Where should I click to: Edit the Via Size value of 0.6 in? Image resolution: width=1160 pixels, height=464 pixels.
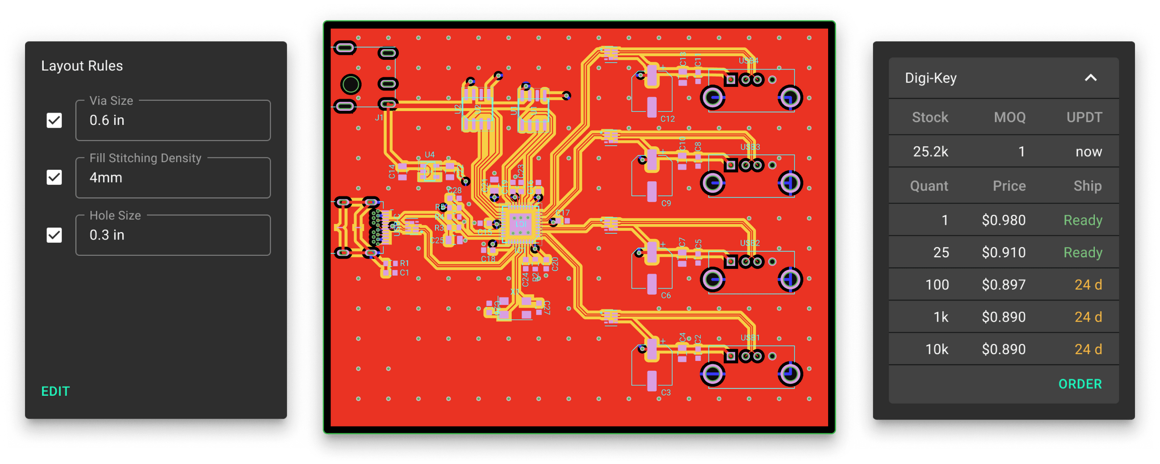(x=173, y=121)
